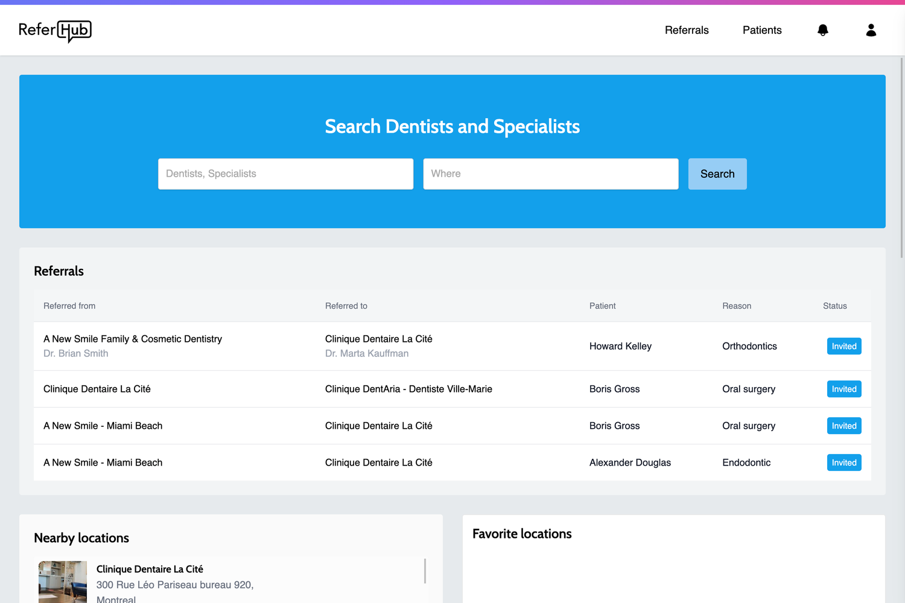Click the Status column header
This screenshot has height=603, width=905.
pyautogui.click(x=835, y=306)
